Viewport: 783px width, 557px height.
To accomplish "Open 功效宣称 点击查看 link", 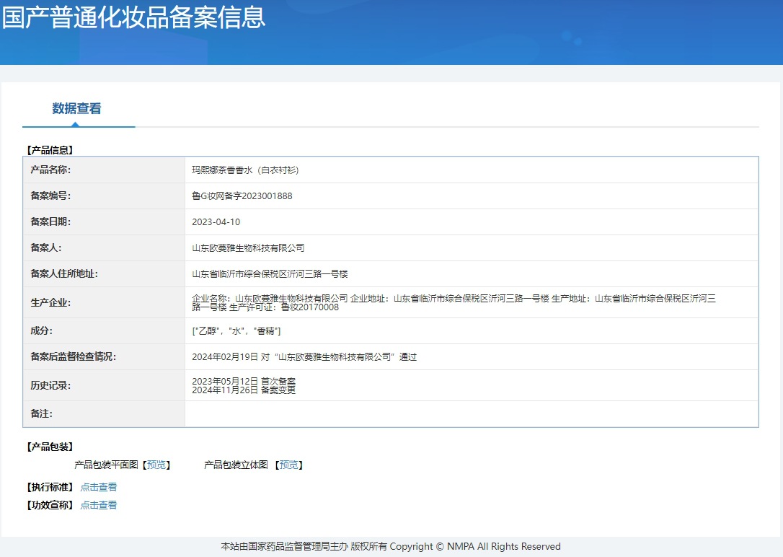I will coord(99,505).
